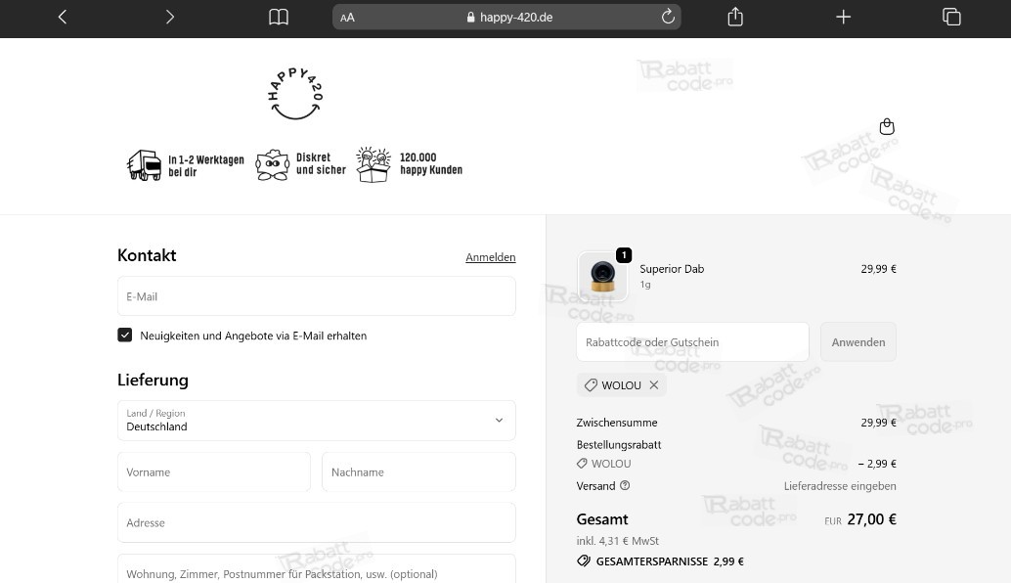Open the Land/Region dropdown
1011x583 pixels.
pyautogui.click(x=316, y=421)
